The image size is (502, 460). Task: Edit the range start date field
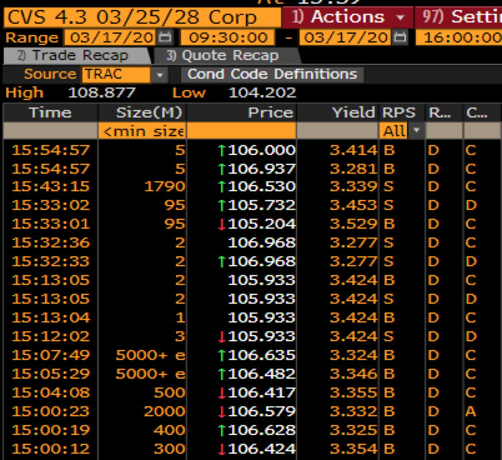[110, 37]
